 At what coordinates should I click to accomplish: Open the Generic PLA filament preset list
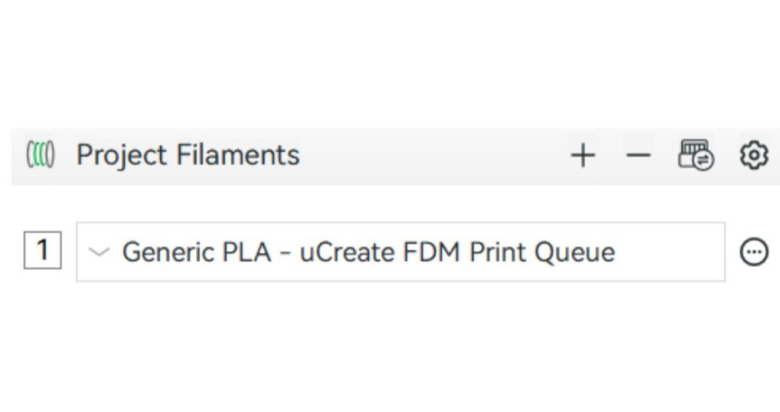pos(401,252)
